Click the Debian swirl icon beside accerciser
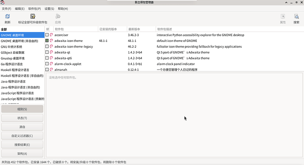The height and width of the screenshot is (165, 304). click(52, 35)
